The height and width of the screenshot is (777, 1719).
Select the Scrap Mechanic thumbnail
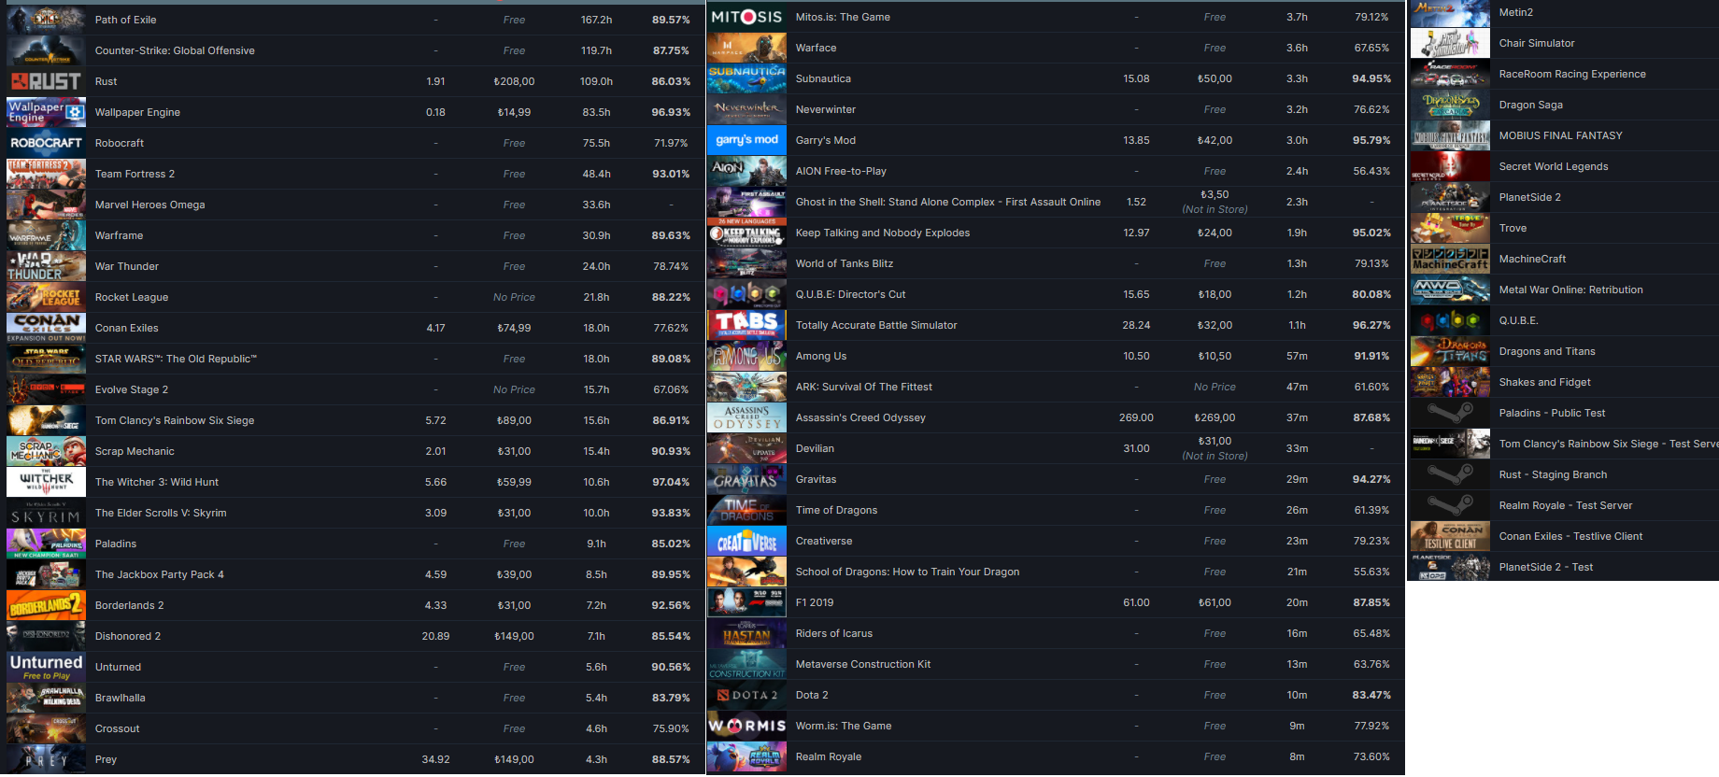(x=46, y=451)
